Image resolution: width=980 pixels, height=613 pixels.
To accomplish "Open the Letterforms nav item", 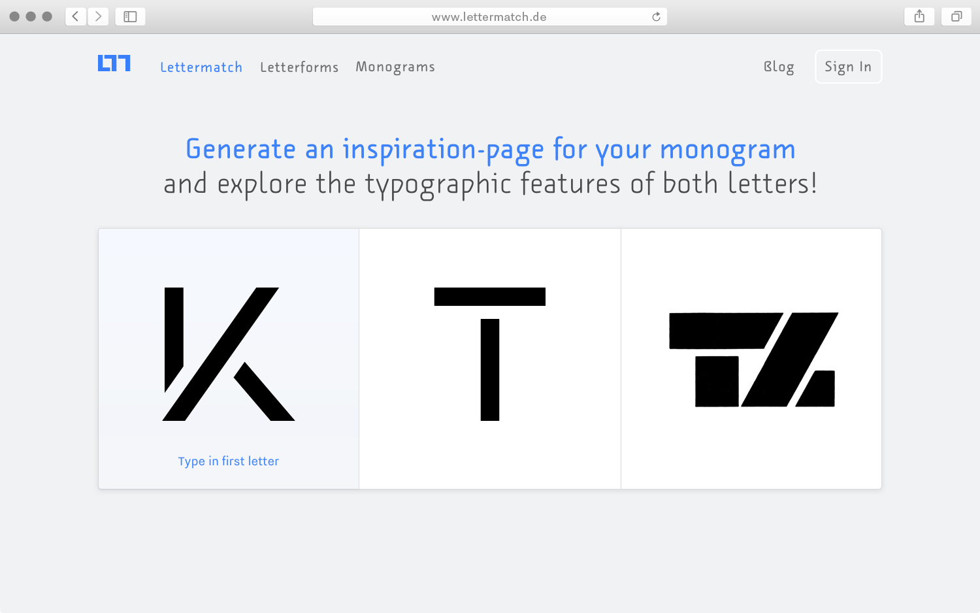I will point(299,67).
